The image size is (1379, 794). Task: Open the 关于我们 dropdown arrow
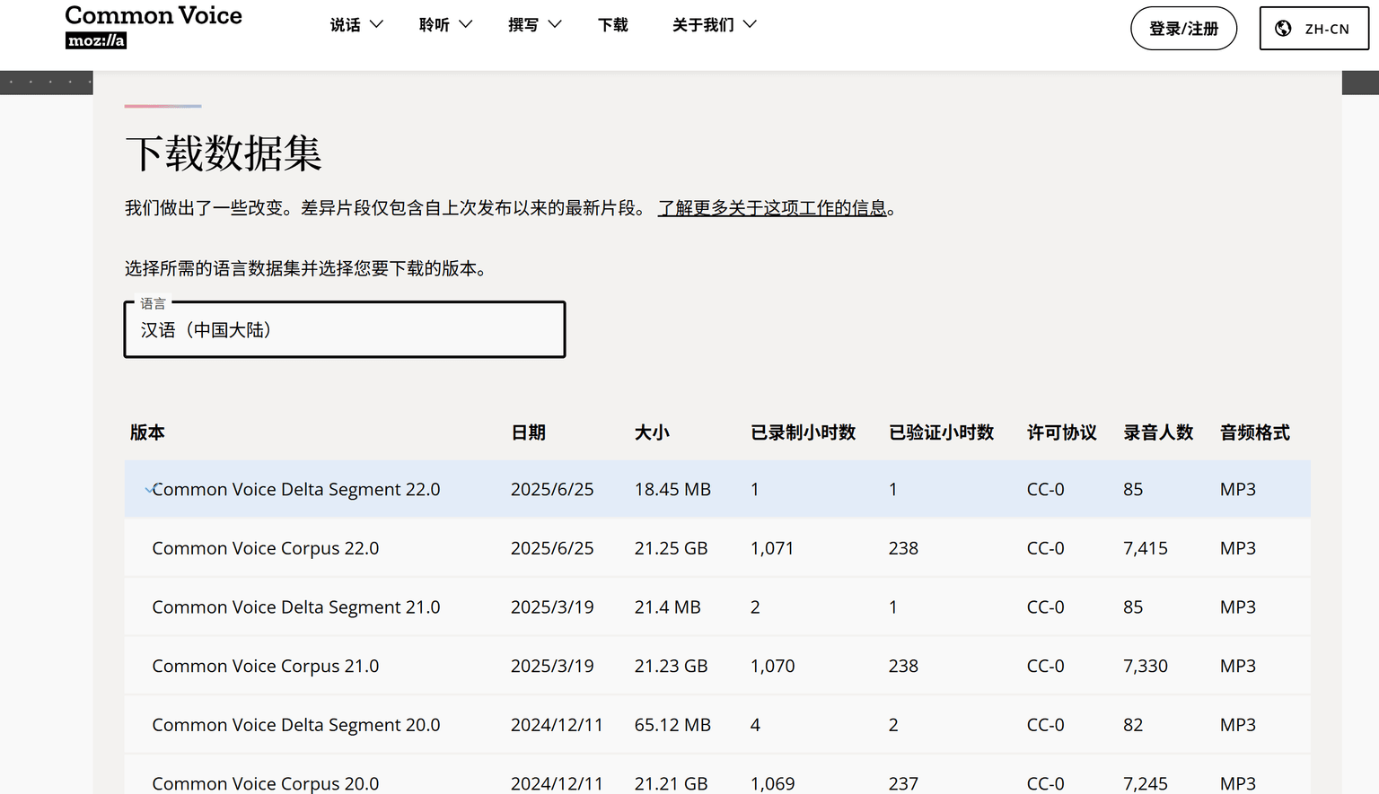tap(751, 24)
